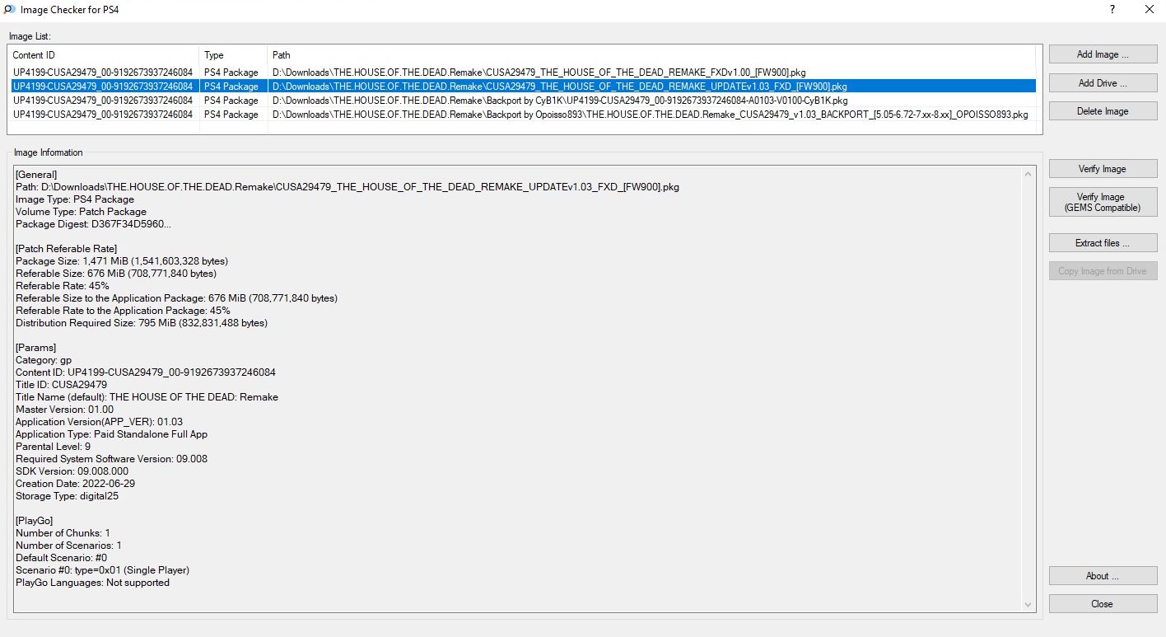The height and width of the screenshot is (637, 1166).
Task: Run Verify Image on selected package
Action: [x=1103, y=169]
